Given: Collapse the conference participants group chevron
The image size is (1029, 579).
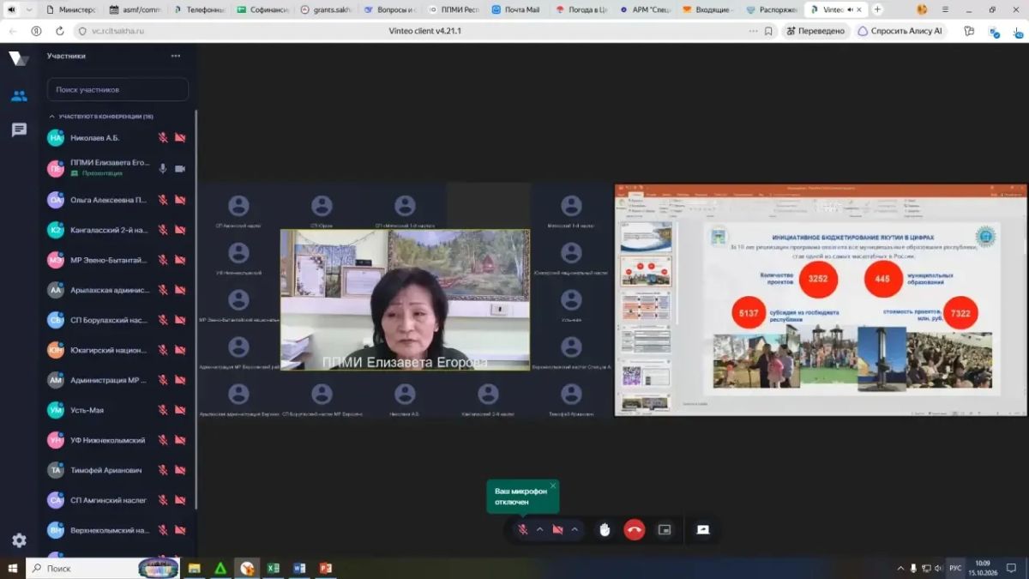Looking at the screenshot, I should coord(52,116).
